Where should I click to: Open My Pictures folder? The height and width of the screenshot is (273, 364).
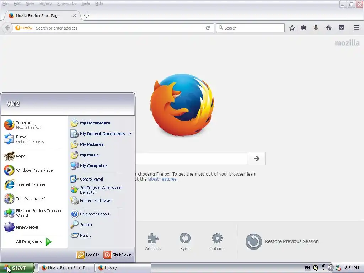click(101, 144)
